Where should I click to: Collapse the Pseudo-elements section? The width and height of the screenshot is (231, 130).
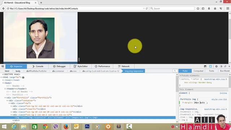pyautogui.click(x=180, y=75)
